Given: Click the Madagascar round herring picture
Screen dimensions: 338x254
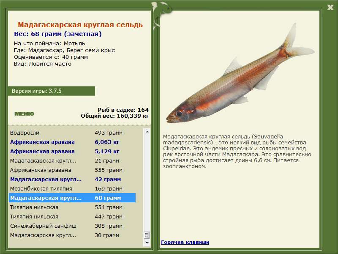Looking at the screenshot, I should [x=240, y=73].
